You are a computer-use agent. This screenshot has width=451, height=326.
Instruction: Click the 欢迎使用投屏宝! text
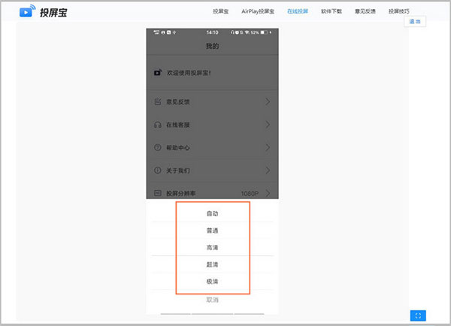click(x=189, y=73)
